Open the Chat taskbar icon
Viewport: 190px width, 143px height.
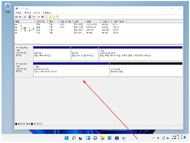pos(95,138)
